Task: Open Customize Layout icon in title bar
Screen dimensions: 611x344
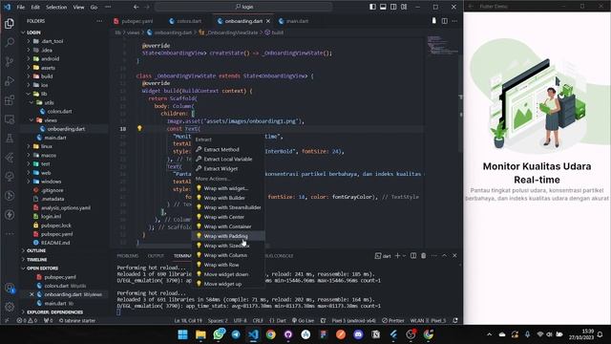Action: click(404, 7)
